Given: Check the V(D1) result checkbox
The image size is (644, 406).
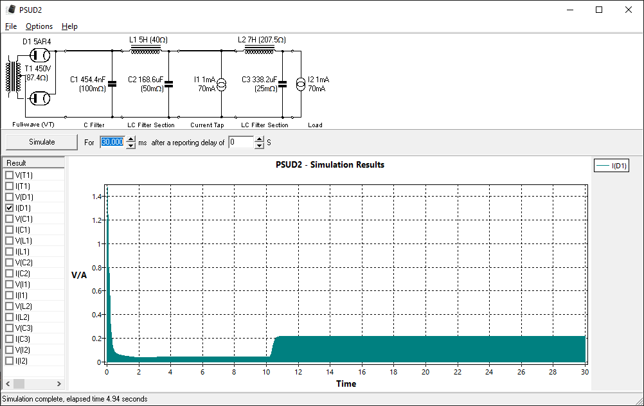Looking at the screenshot, I should 9,197.
